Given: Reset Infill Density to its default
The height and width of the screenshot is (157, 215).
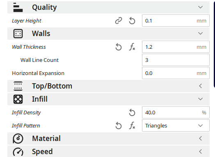Looking at the screenshot, I should click(132, 112).
